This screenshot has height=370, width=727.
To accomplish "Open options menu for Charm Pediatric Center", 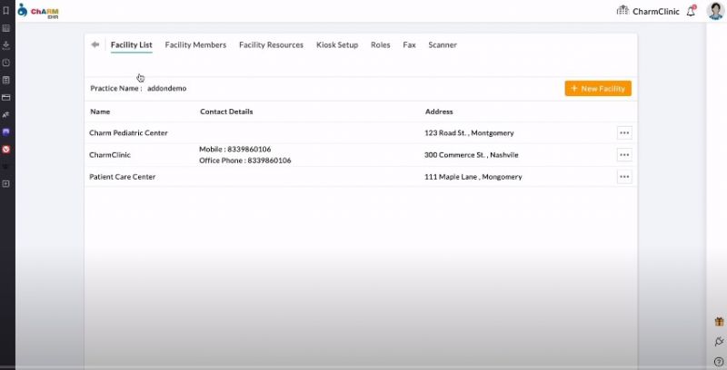I will [x=624, y=132].
